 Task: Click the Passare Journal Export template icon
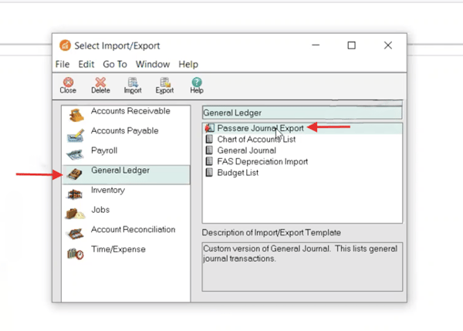[x=209, y=128]
